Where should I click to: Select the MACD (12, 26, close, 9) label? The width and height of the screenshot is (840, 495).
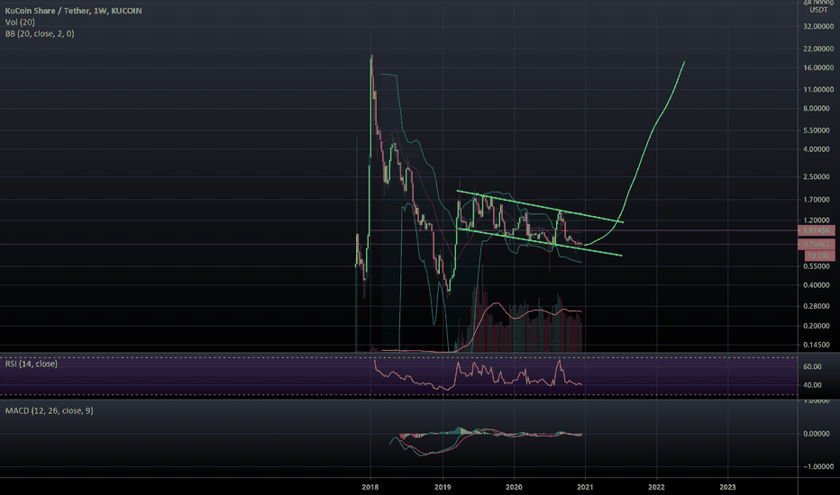pos(49,410)
